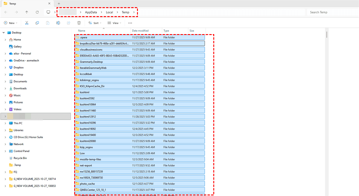The height and width of the screenshot is (196, 359).
Task: Select Downloads in the navigation pane
Action: click(x=20, y=89)
